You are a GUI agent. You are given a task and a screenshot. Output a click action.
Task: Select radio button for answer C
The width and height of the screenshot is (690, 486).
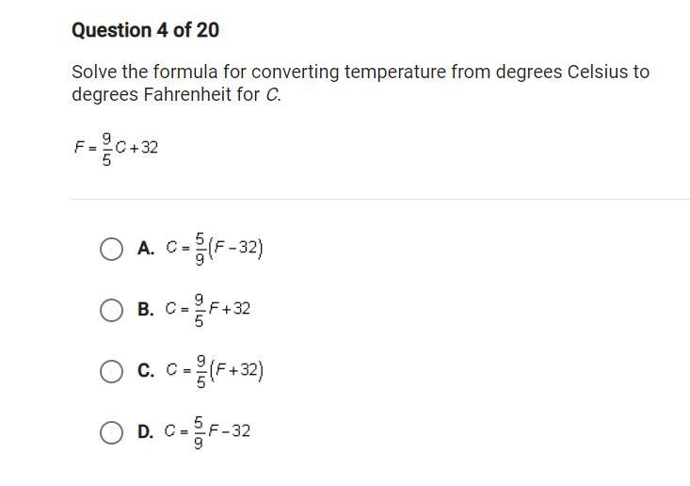point(111,371)
